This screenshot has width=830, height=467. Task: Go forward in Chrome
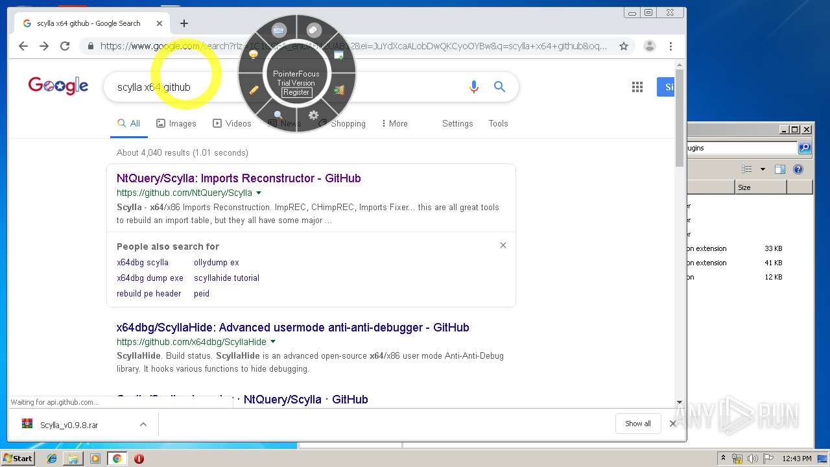coord(44,46)
